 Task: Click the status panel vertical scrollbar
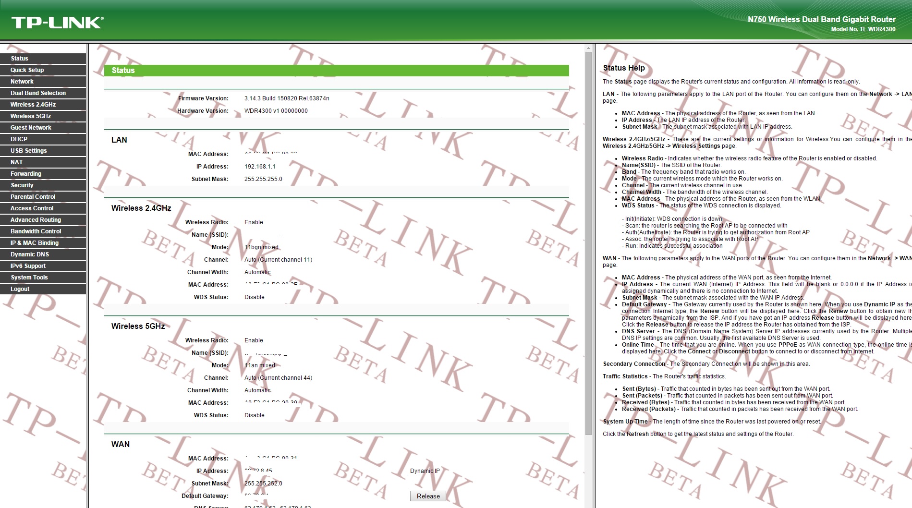point(588,240)
